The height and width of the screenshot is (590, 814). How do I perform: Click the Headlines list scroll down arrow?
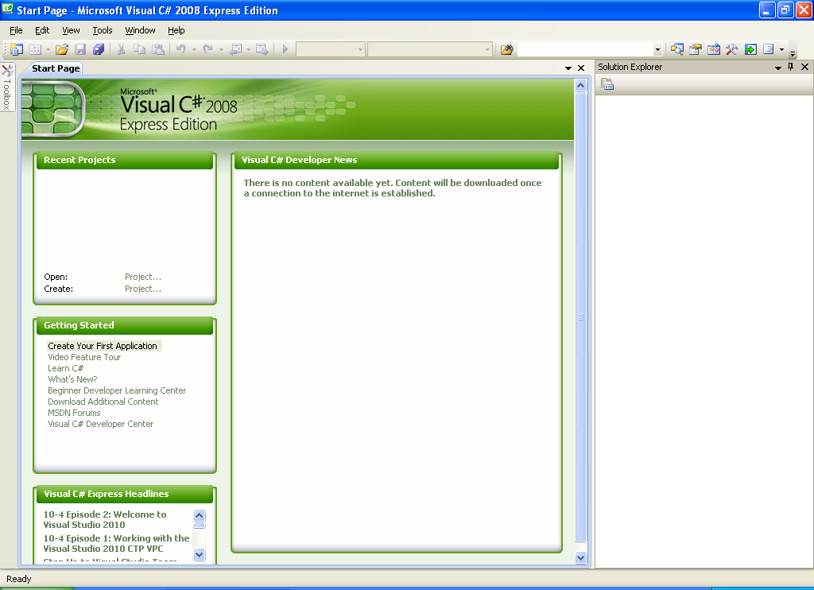click(200, 555)
